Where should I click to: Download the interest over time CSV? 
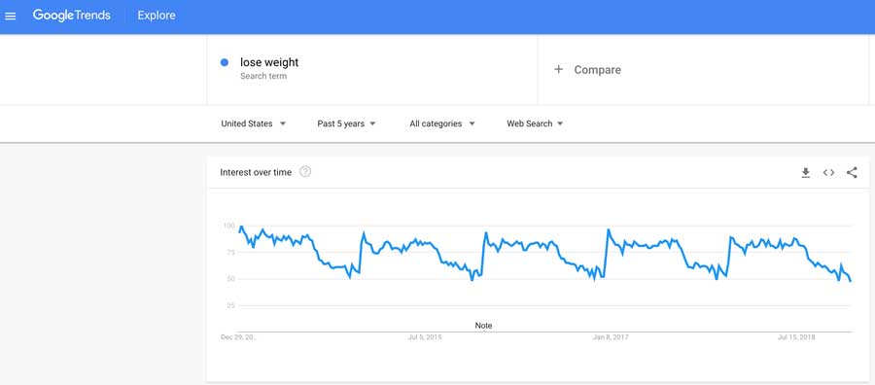pos(805,173)
